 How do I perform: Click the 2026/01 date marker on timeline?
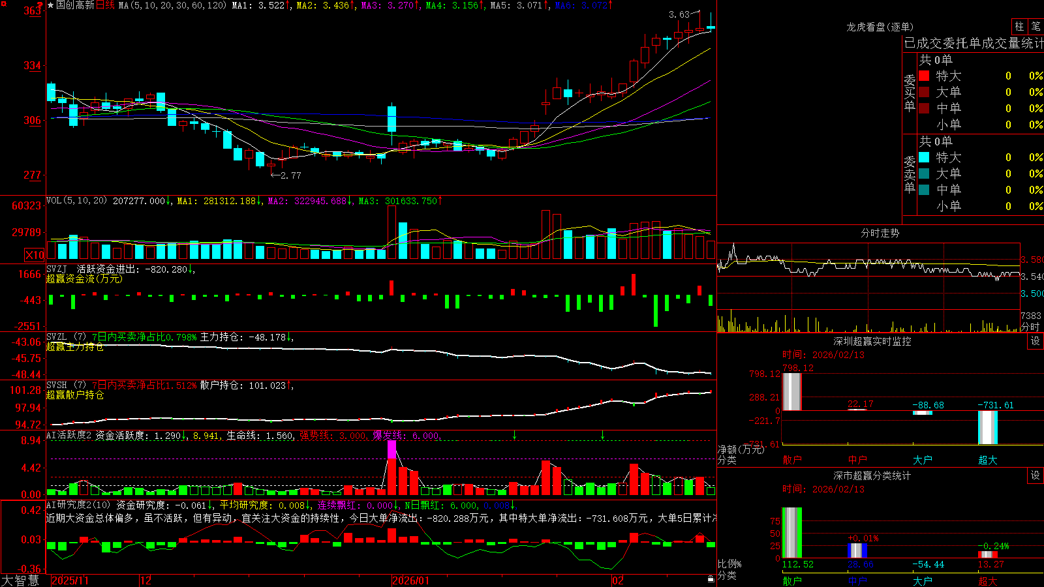(410, 580)
